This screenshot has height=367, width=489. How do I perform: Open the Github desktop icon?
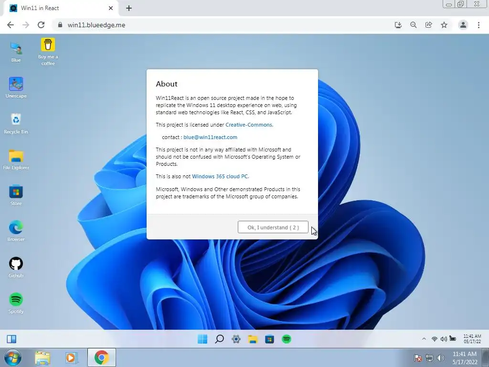tap(16, 268)
